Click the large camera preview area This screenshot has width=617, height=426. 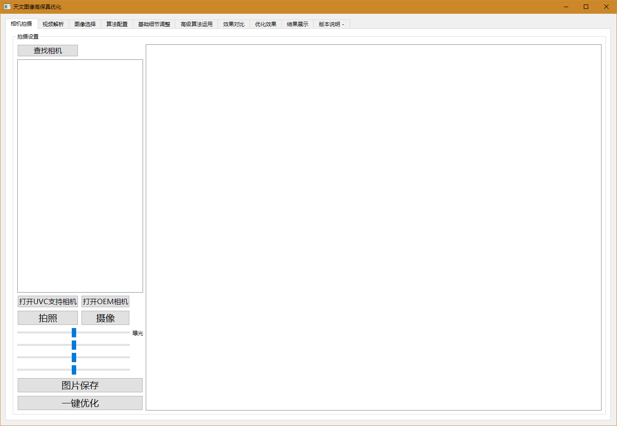(x=373, y=227)
